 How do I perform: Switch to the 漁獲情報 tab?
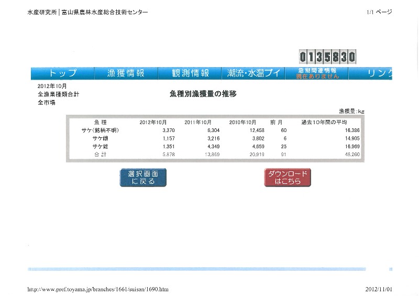(126, 73)
